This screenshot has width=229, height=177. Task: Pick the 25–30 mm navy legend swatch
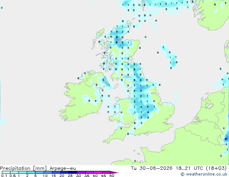(x=73, y=172)
